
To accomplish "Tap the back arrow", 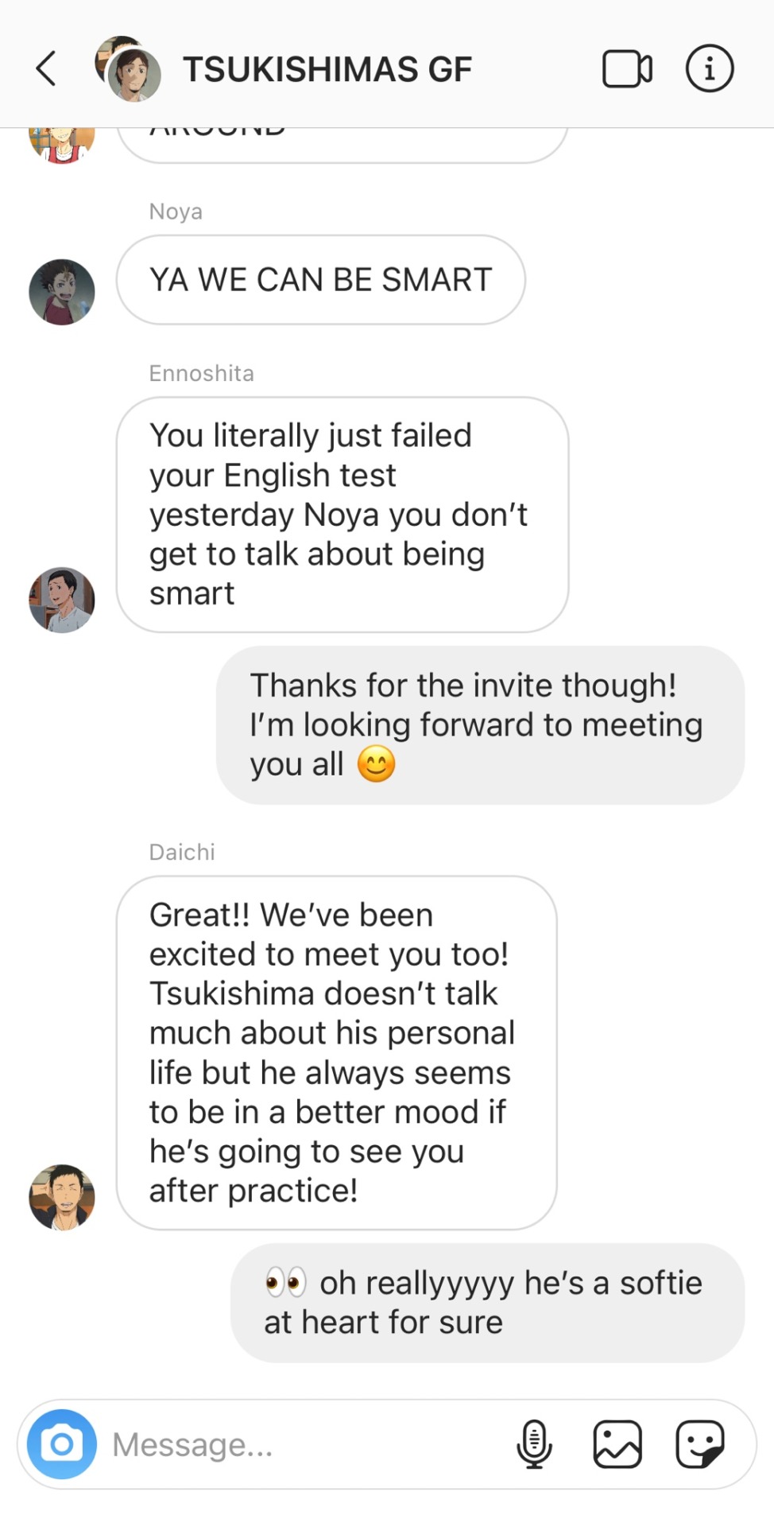I will point(46,68).
